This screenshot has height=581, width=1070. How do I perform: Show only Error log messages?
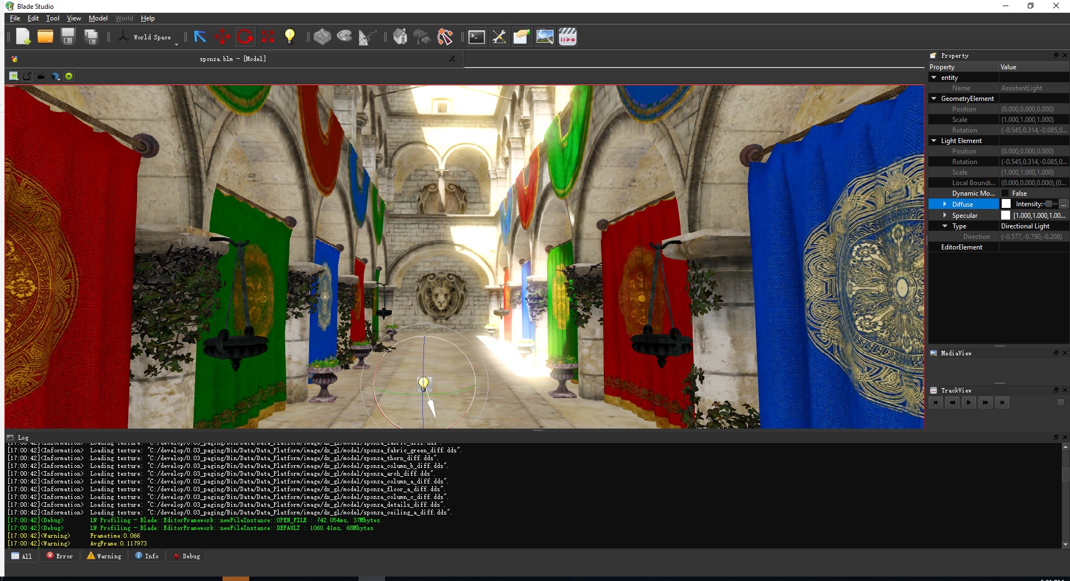point(59,556)
